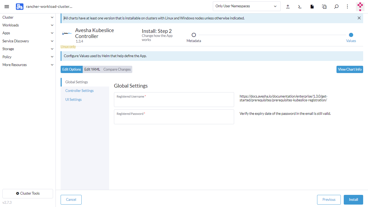Click the docs.avesha.io prerequisites URL text
Screen dimensions: 368x207
[283, 98]
